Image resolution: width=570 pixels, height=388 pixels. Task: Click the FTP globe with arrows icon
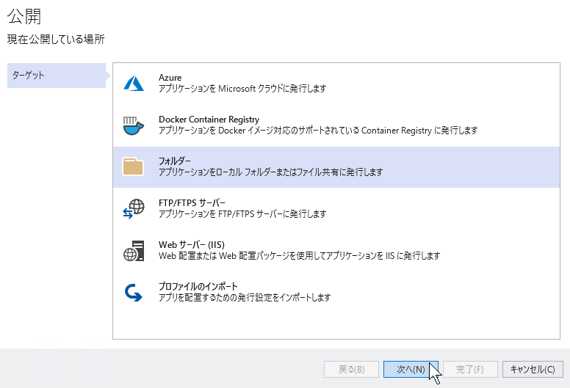pyautogui.click(x=134, y=209)
